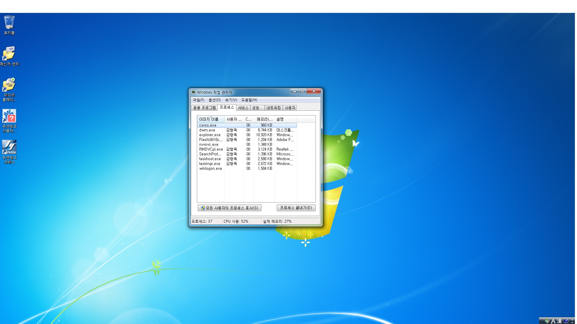Image resolution: width=577 pixels, height=324 pixels.
Task: Sort by the 사용자 column header
Action: (x=234, y=119)
